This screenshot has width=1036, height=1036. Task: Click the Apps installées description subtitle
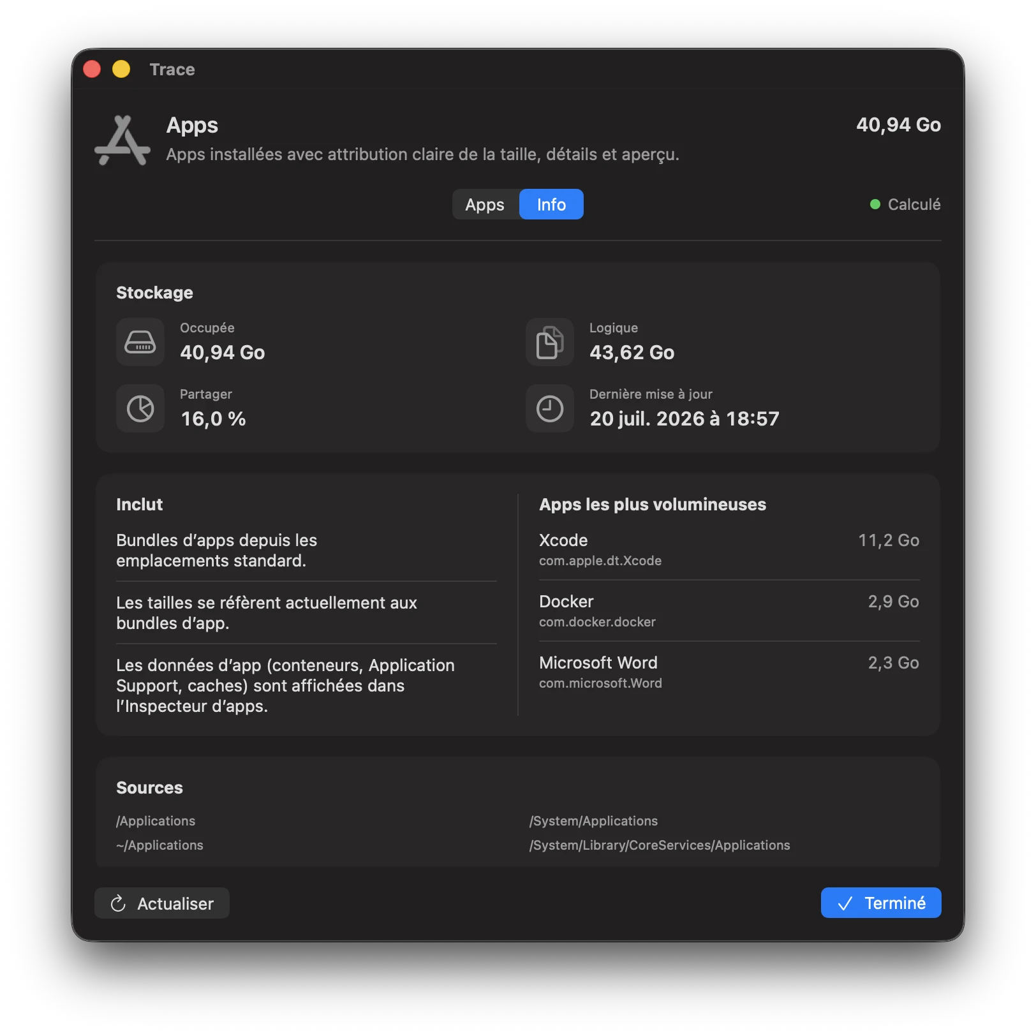click(x=422, y=154)
